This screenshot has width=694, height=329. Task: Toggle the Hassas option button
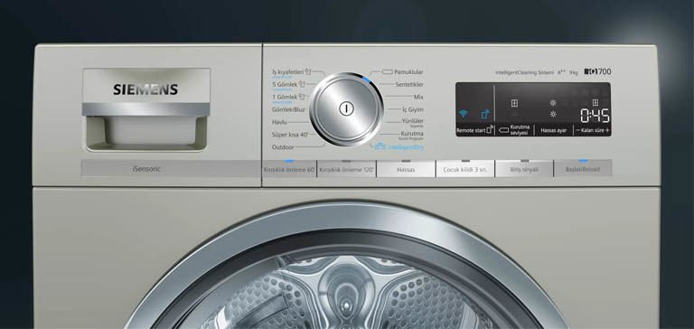pyautogui.click(x=406, y=169)
